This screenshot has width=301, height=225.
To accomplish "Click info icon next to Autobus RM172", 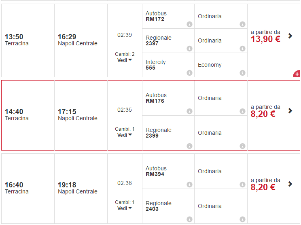I will [189, 24].
